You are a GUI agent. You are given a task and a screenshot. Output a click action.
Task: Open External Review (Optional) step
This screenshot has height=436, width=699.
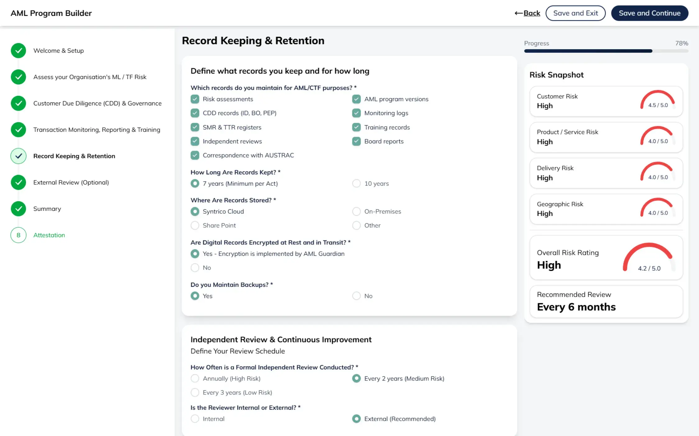(71, 182)
